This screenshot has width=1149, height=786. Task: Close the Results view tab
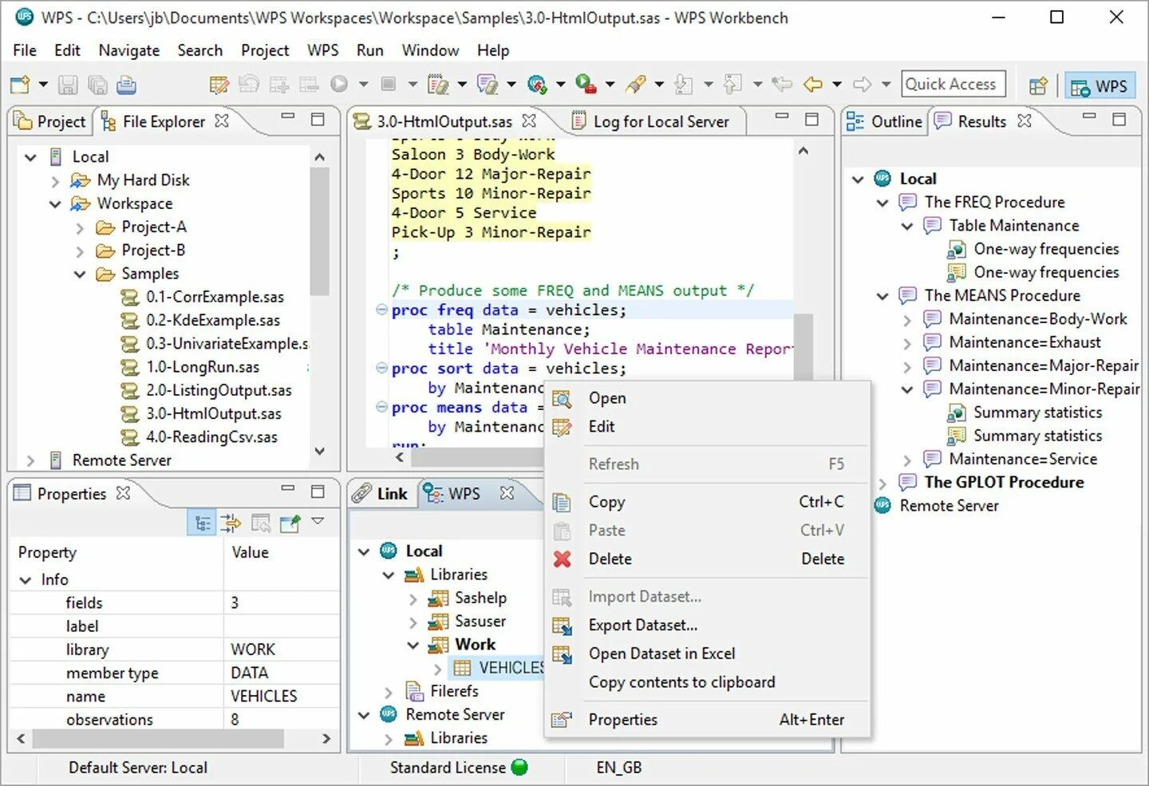coord(1025,120)
